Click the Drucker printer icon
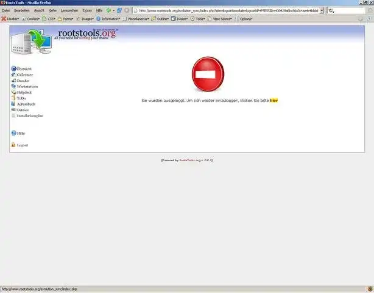This screenshot has height=293, width=374. (x=14, y=81)
